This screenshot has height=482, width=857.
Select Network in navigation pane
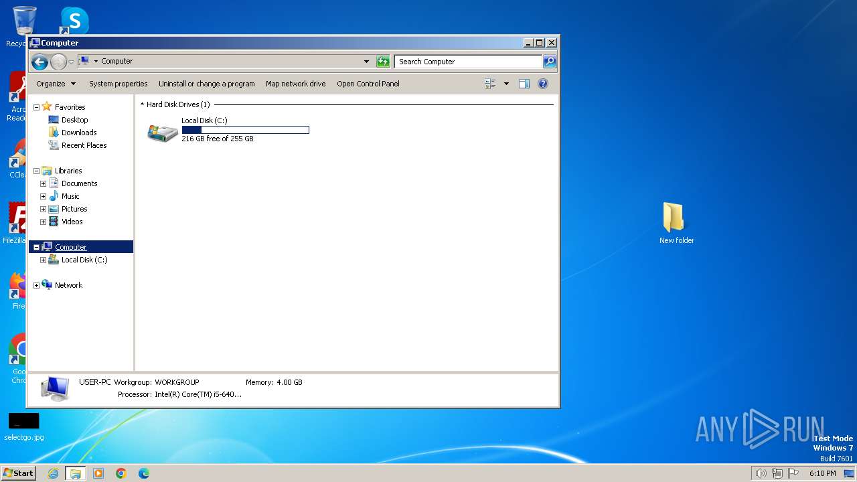coord(68,285)
